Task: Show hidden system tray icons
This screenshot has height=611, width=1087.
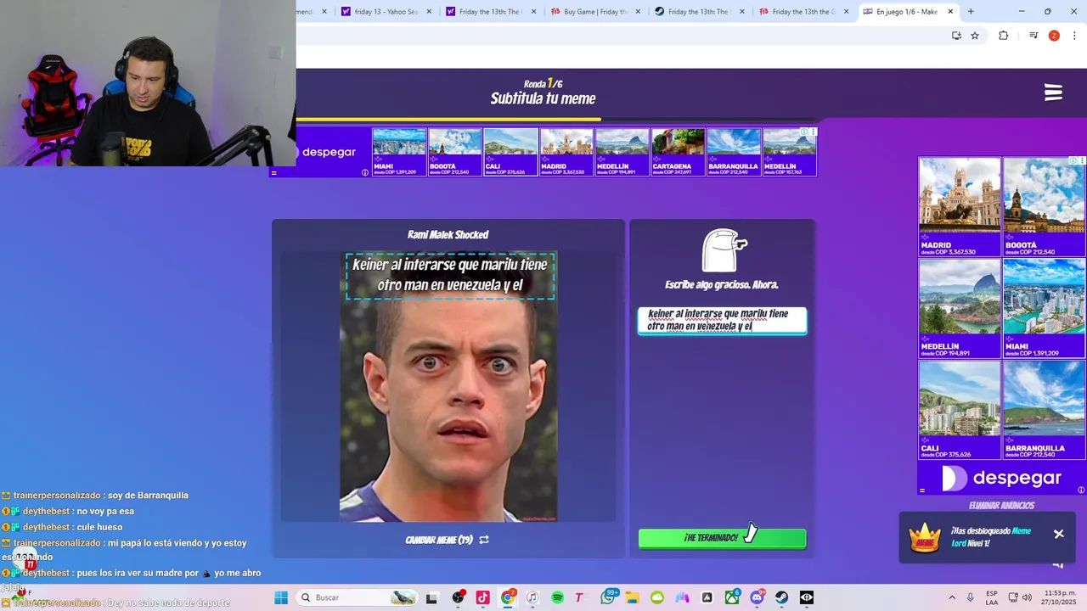Action: coord(951,597)
